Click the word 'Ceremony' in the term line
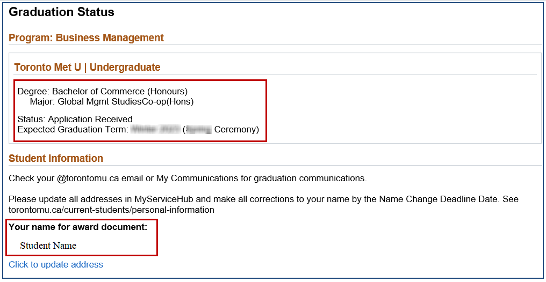Viewport: 546px width, 282px height. (x=236, y=129)
